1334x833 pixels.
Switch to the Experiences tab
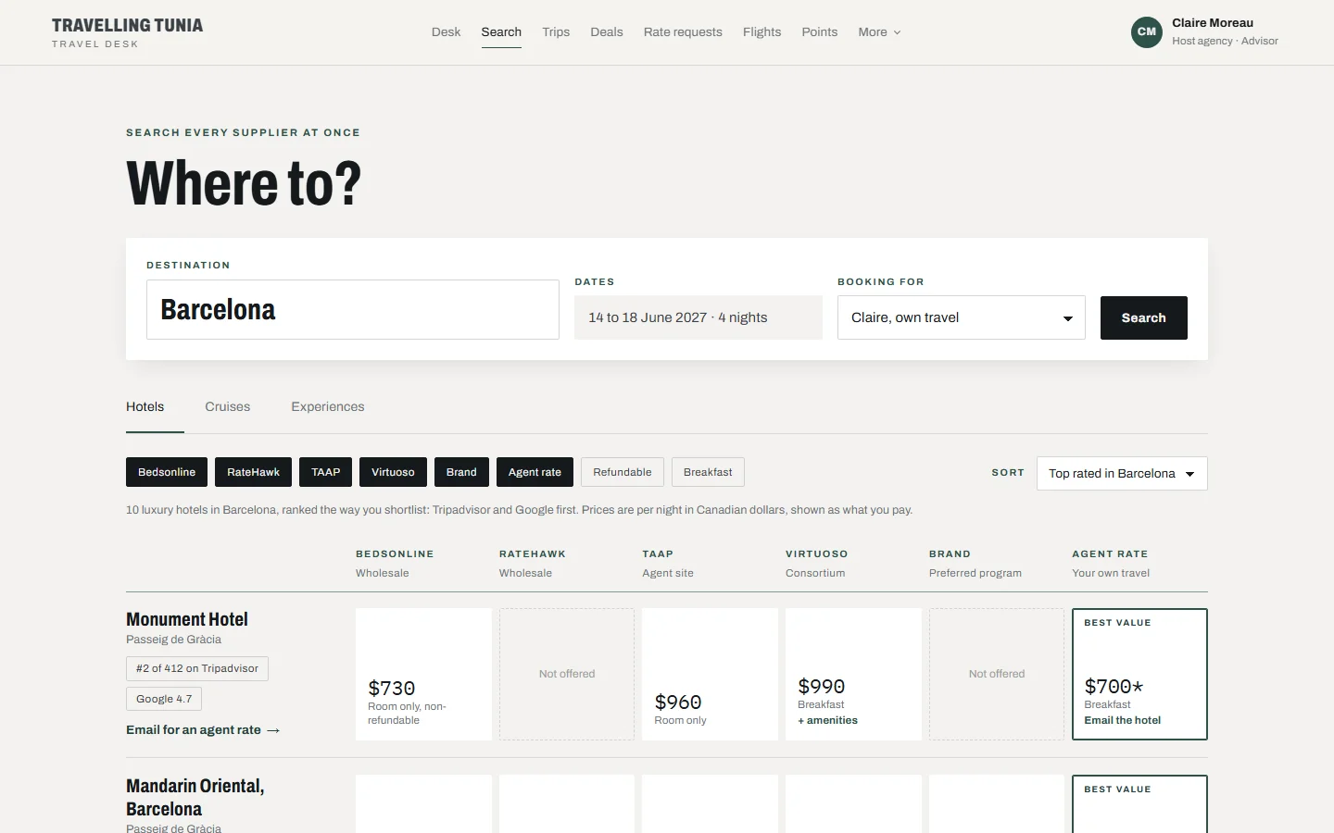328,406
